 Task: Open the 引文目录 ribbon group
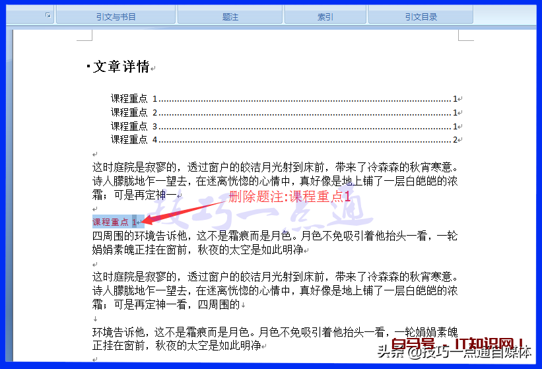421,17
